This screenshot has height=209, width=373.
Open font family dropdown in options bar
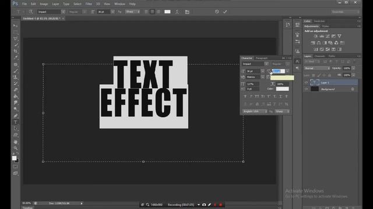point(63,12)
